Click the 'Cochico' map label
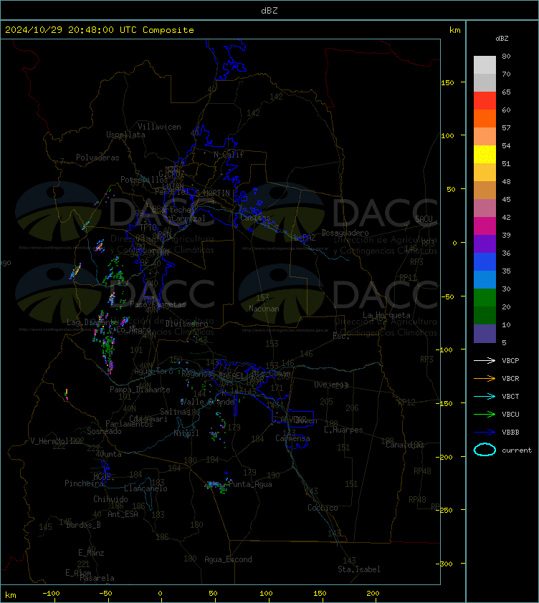This screenshot has width=539, height=603. tap(323, 508)
